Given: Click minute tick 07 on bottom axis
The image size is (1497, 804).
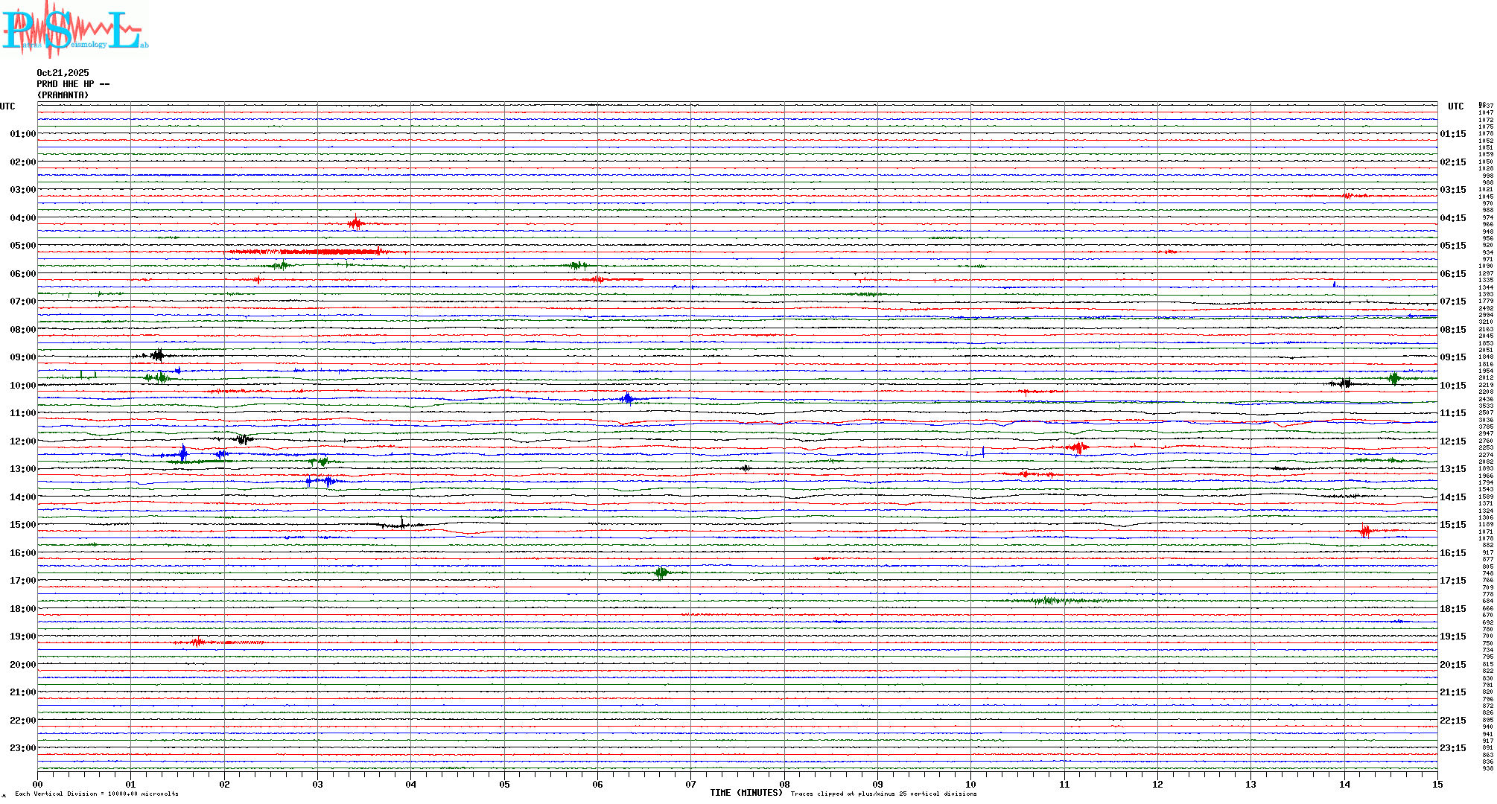Looking at the screenshot, I should pyautogui.click(x=691, y=784).
